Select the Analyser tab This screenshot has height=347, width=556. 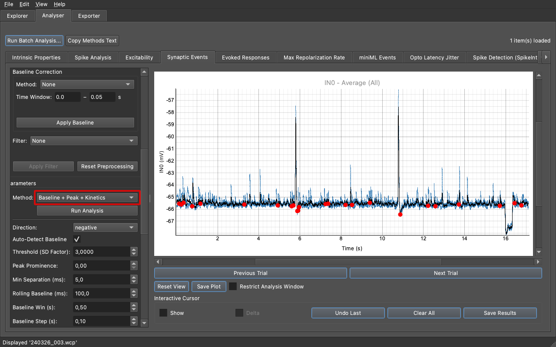click(x=53, y=16)
